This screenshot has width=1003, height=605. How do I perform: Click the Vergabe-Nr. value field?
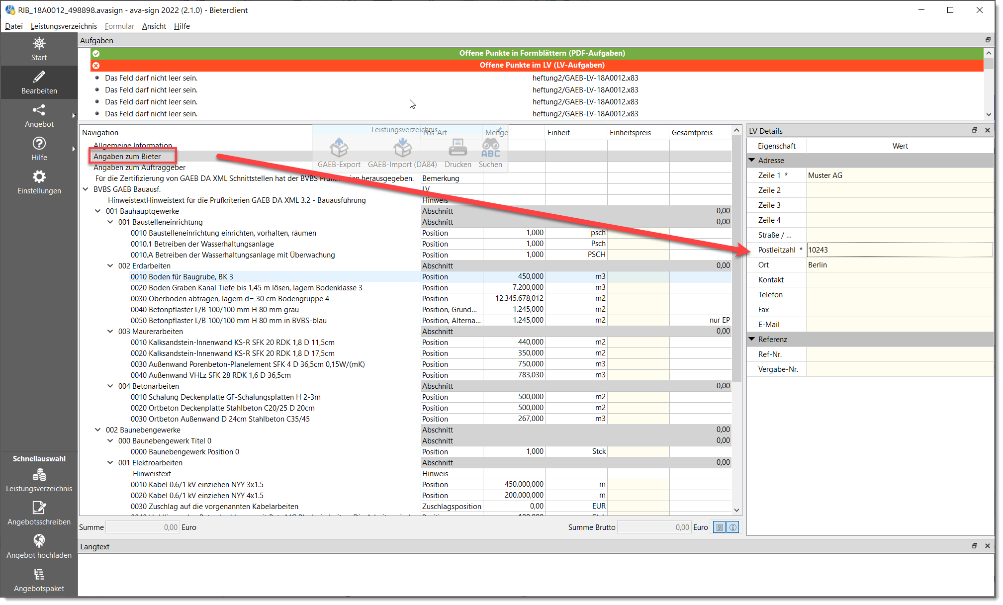[900, 369]
